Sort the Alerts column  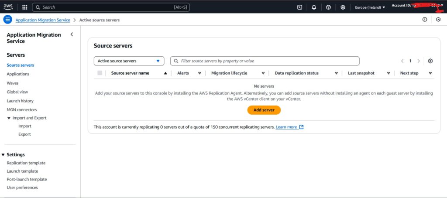click(x=199, y=73)
